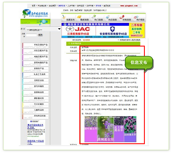The image size is (171, 153).
Task: Click the yellow 二手车部 ad panel
Action: point(137,30)
